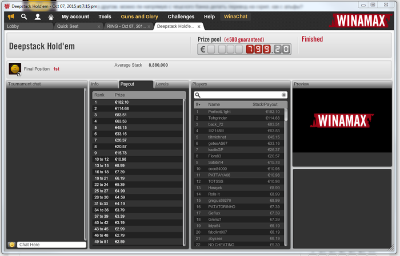Click the Winamax preview thumbnail
Viewport: 400px width, 256px height.
pos(342,121)
